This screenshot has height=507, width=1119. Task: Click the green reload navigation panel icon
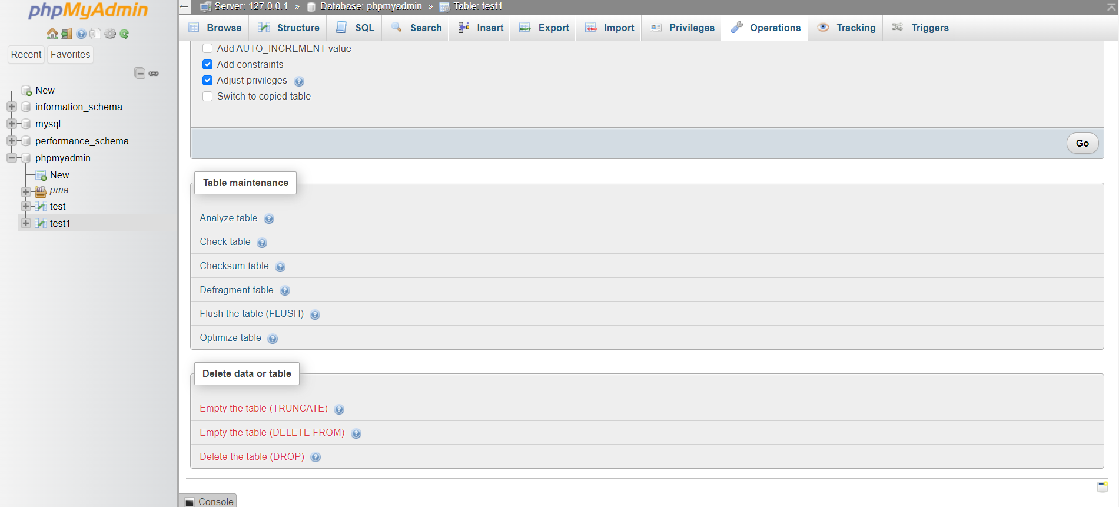coord(124,34)
